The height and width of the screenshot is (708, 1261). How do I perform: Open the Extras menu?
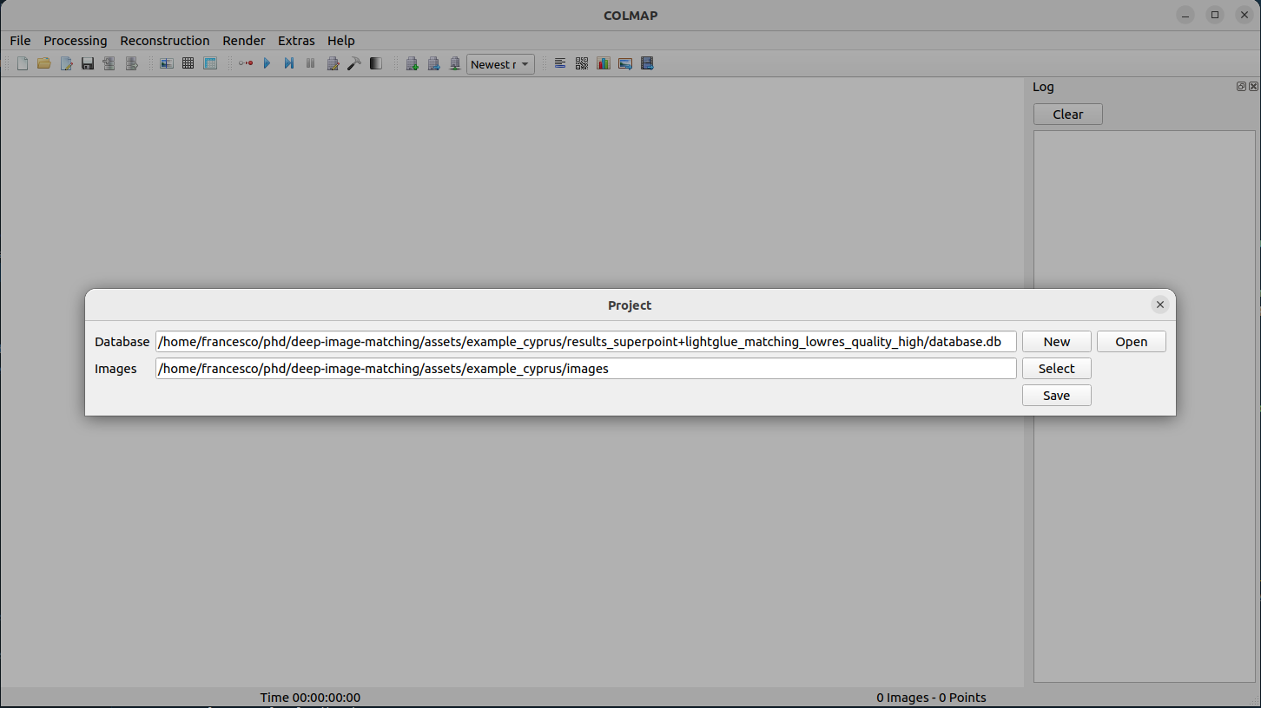pos(296,41)
